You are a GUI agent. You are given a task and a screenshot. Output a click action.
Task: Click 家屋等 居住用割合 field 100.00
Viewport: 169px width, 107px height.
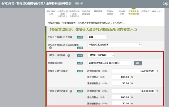point(121,77)
